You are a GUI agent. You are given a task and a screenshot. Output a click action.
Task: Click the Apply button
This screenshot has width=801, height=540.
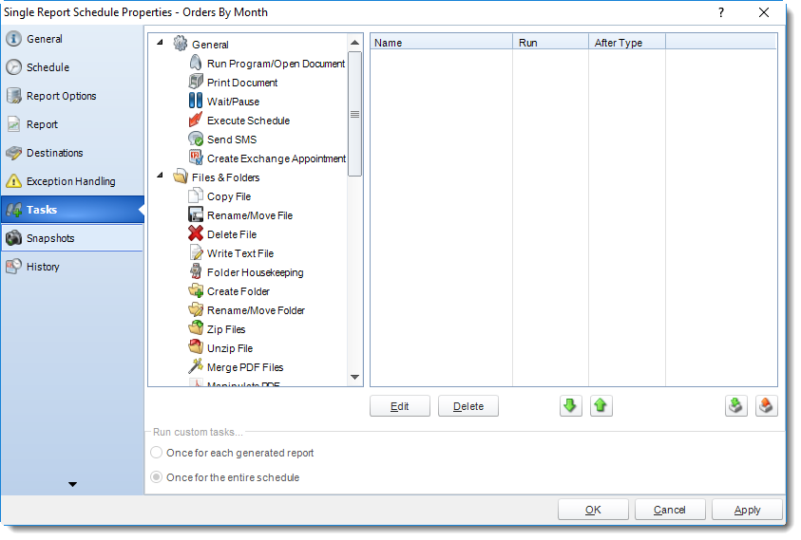coord(748,510)
